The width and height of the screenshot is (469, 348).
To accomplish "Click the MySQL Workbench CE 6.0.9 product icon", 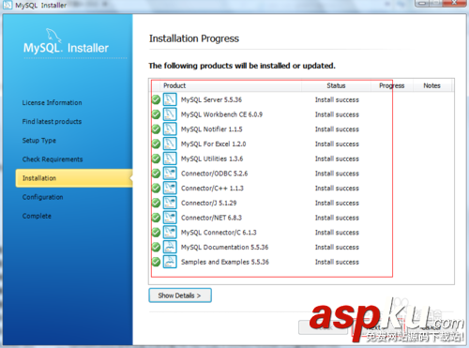I will (x=170, y=114).
